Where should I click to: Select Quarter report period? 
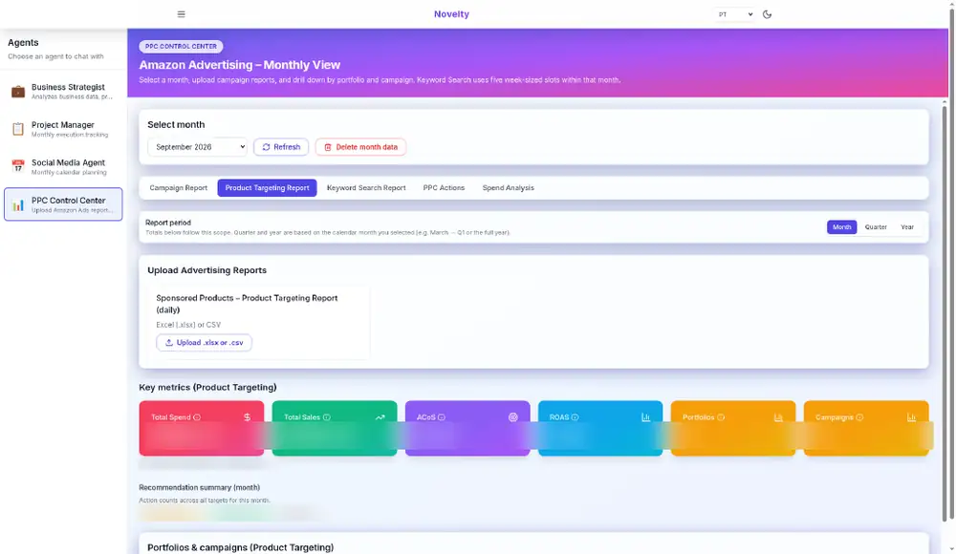tap(876, 226)
